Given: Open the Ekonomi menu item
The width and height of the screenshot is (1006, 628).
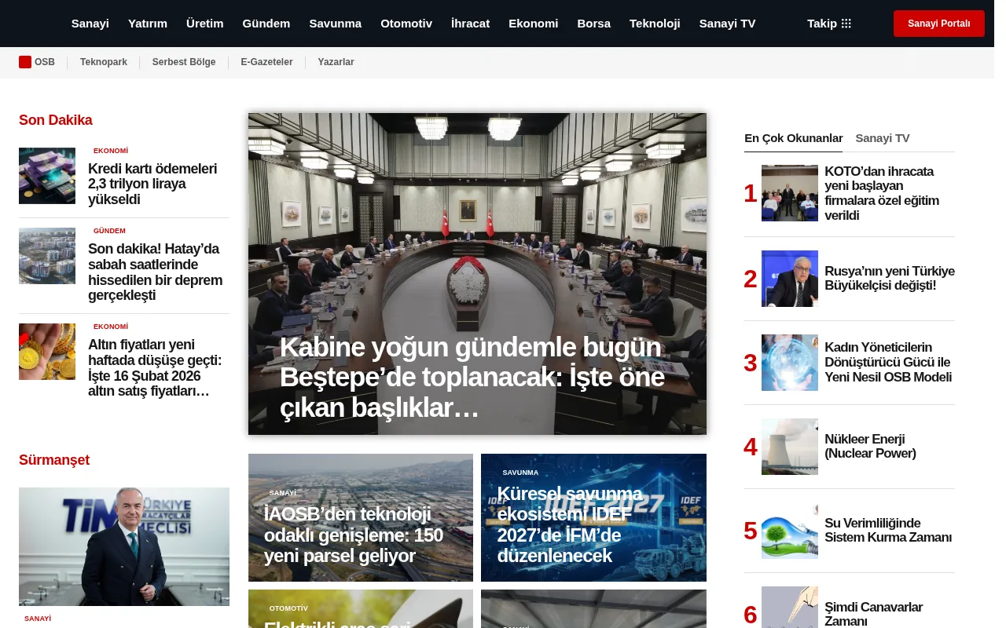Looking at the screenshot, I should pyautogui.click(x=533, y=24).
